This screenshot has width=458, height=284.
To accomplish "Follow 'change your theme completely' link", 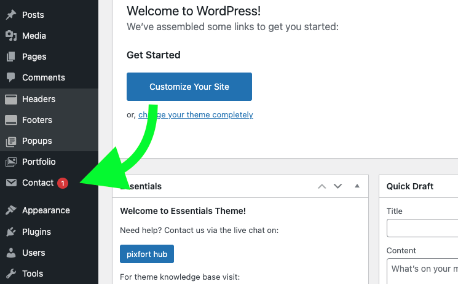I will coord(195,114).
